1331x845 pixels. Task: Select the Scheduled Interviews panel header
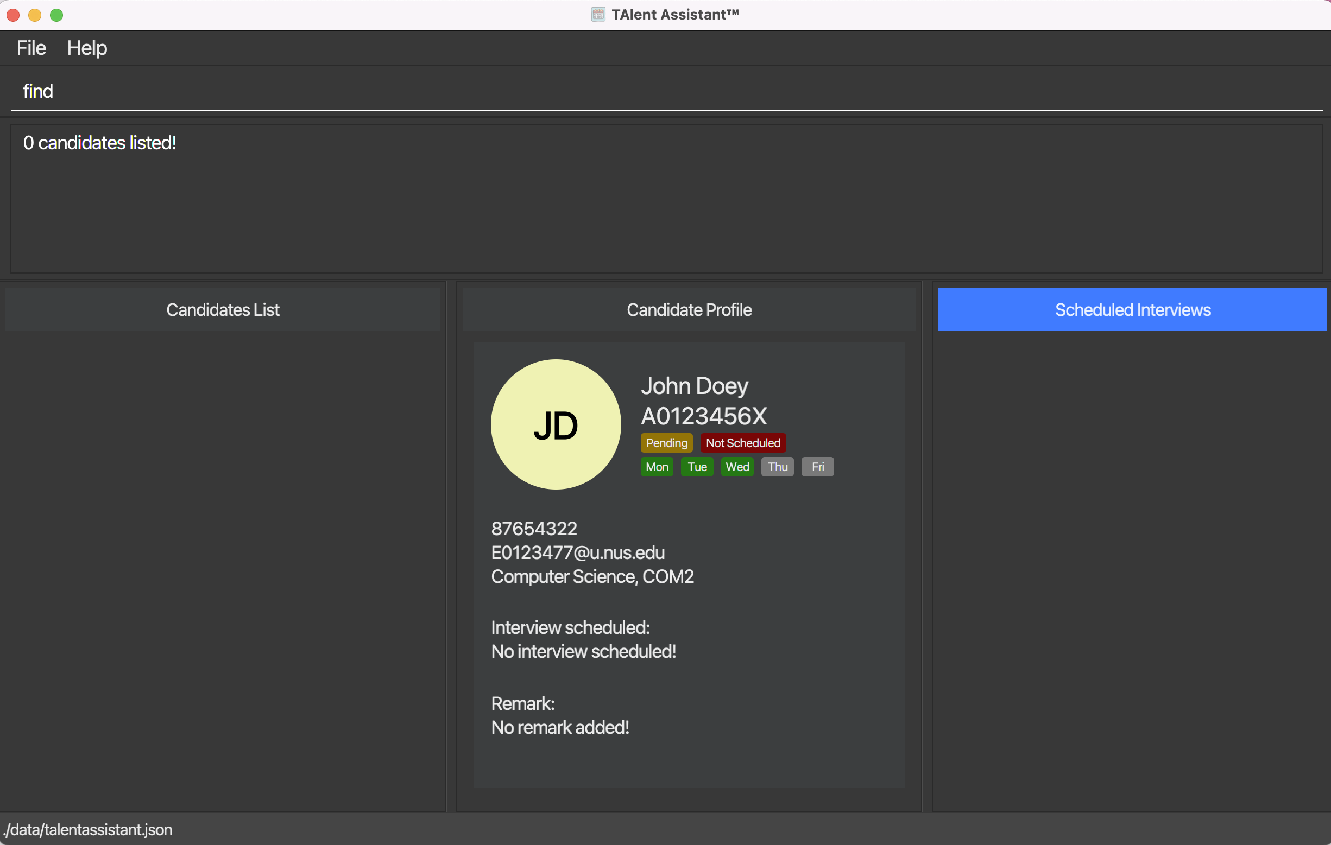point(1132,309)
